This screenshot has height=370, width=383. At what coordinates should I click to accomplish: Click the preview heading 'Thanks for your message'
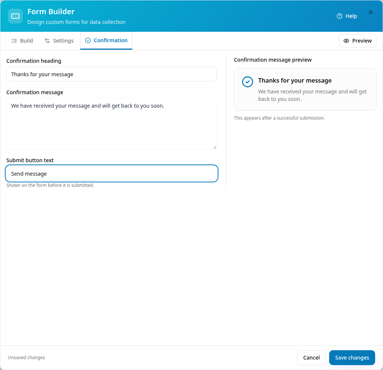[x=295, y=81]
